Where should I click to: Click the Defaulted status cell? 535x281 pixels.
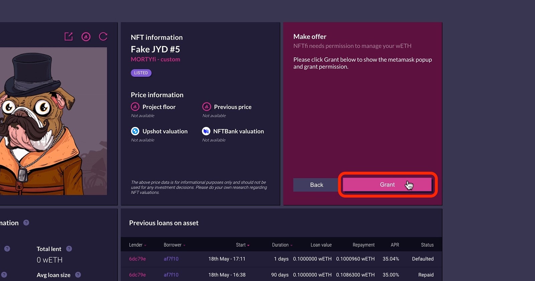point(423,259)
